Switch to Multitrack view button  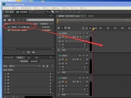point(22,12)
